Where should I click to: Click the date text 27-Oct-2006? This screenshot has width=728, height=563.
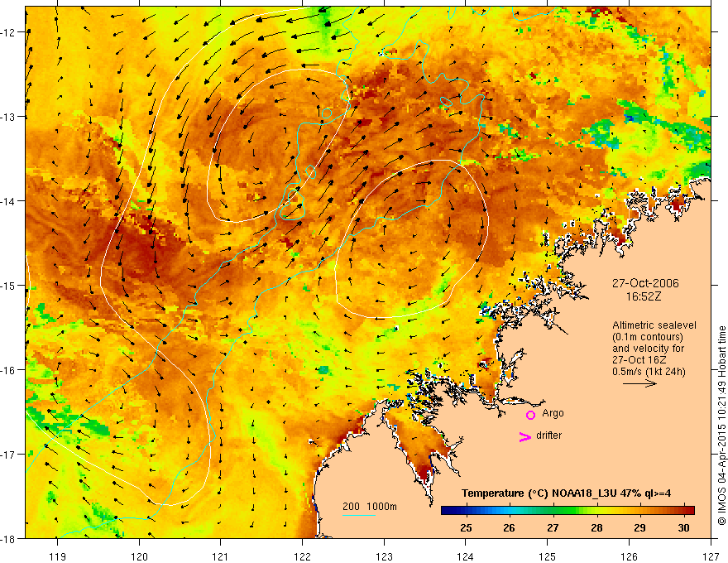pos(645,283)
